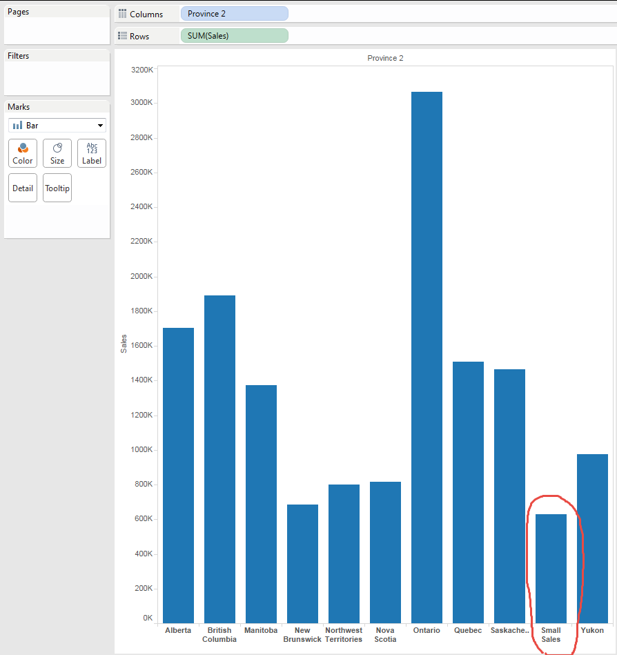Screen dimensions: 617x655
Task: Open the Size marks card
Action: pyautogui.click(x=57, y=153)
